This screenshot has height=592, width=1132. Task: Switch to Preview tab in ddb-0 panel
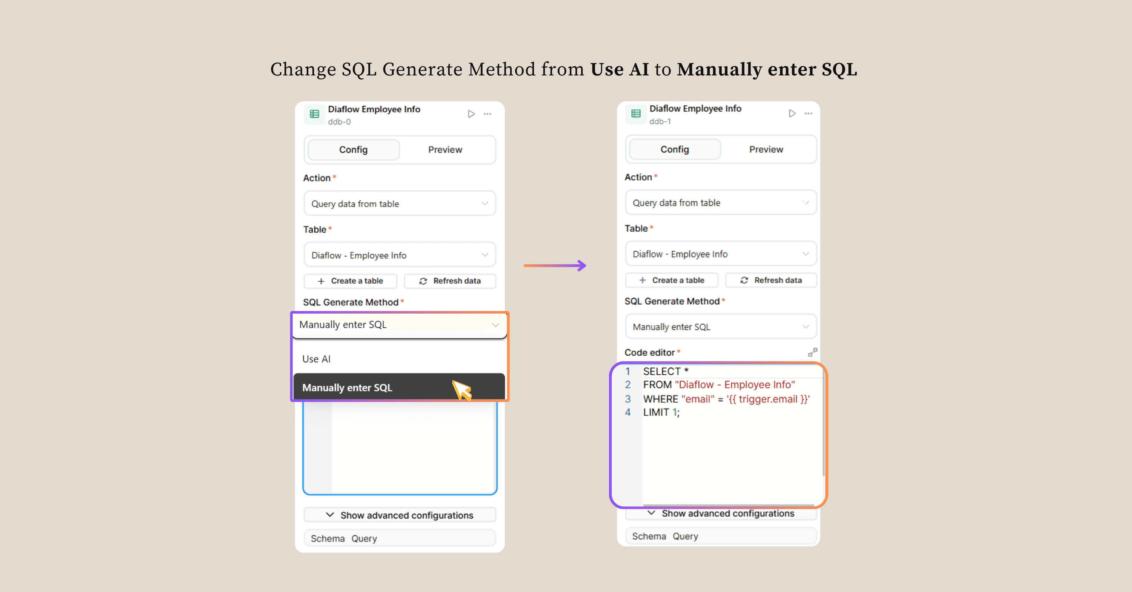coord(445,150)
